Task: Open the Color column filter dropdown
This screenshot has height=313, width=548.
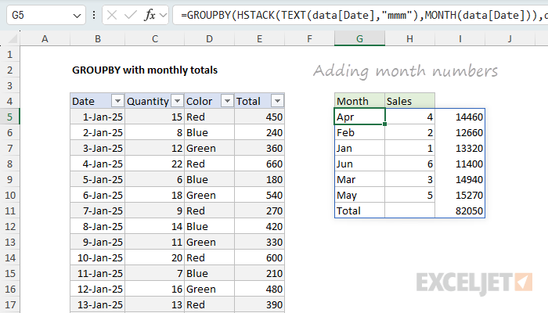Action: point(227,101)
